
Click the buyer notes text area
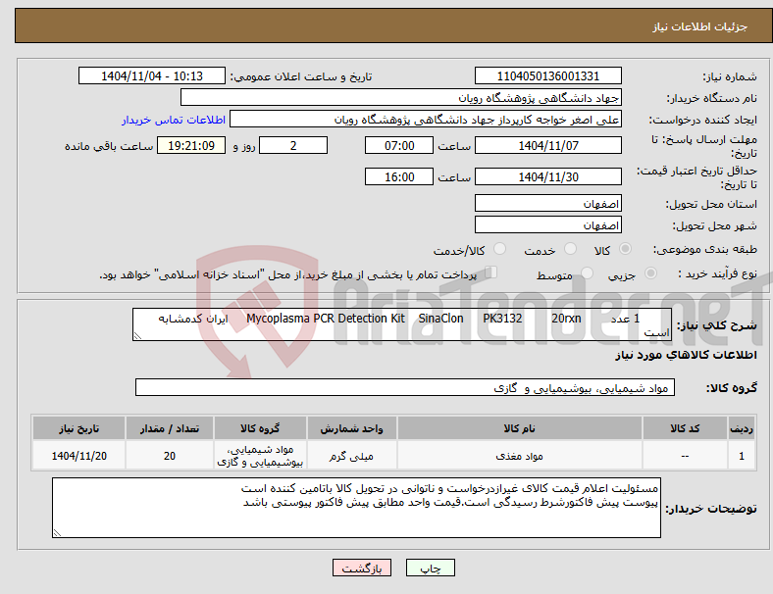356,508
